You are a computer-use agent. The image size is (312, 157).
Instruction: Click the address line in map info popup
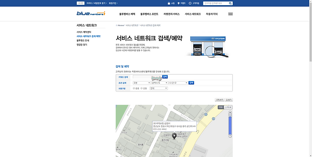coord(174,126)
